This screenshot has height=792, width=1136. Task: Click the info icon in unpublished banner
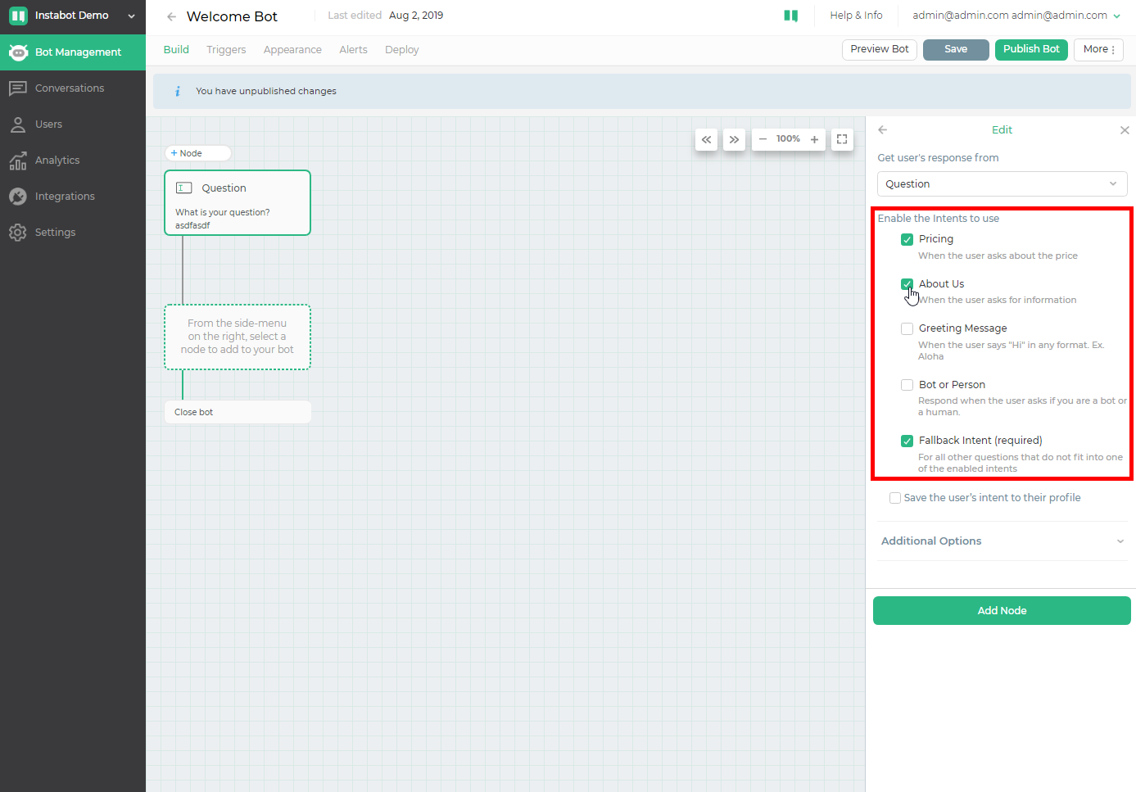point(178,91)
